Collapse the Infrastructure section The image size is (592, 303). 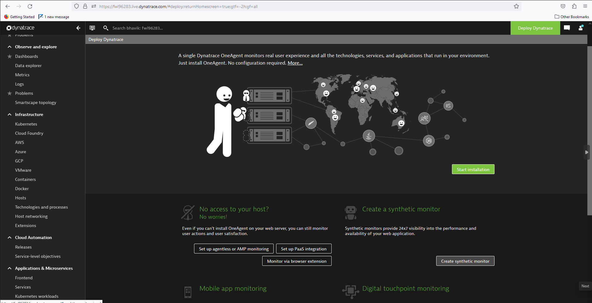pyautogui.click(x=10, y=114)
